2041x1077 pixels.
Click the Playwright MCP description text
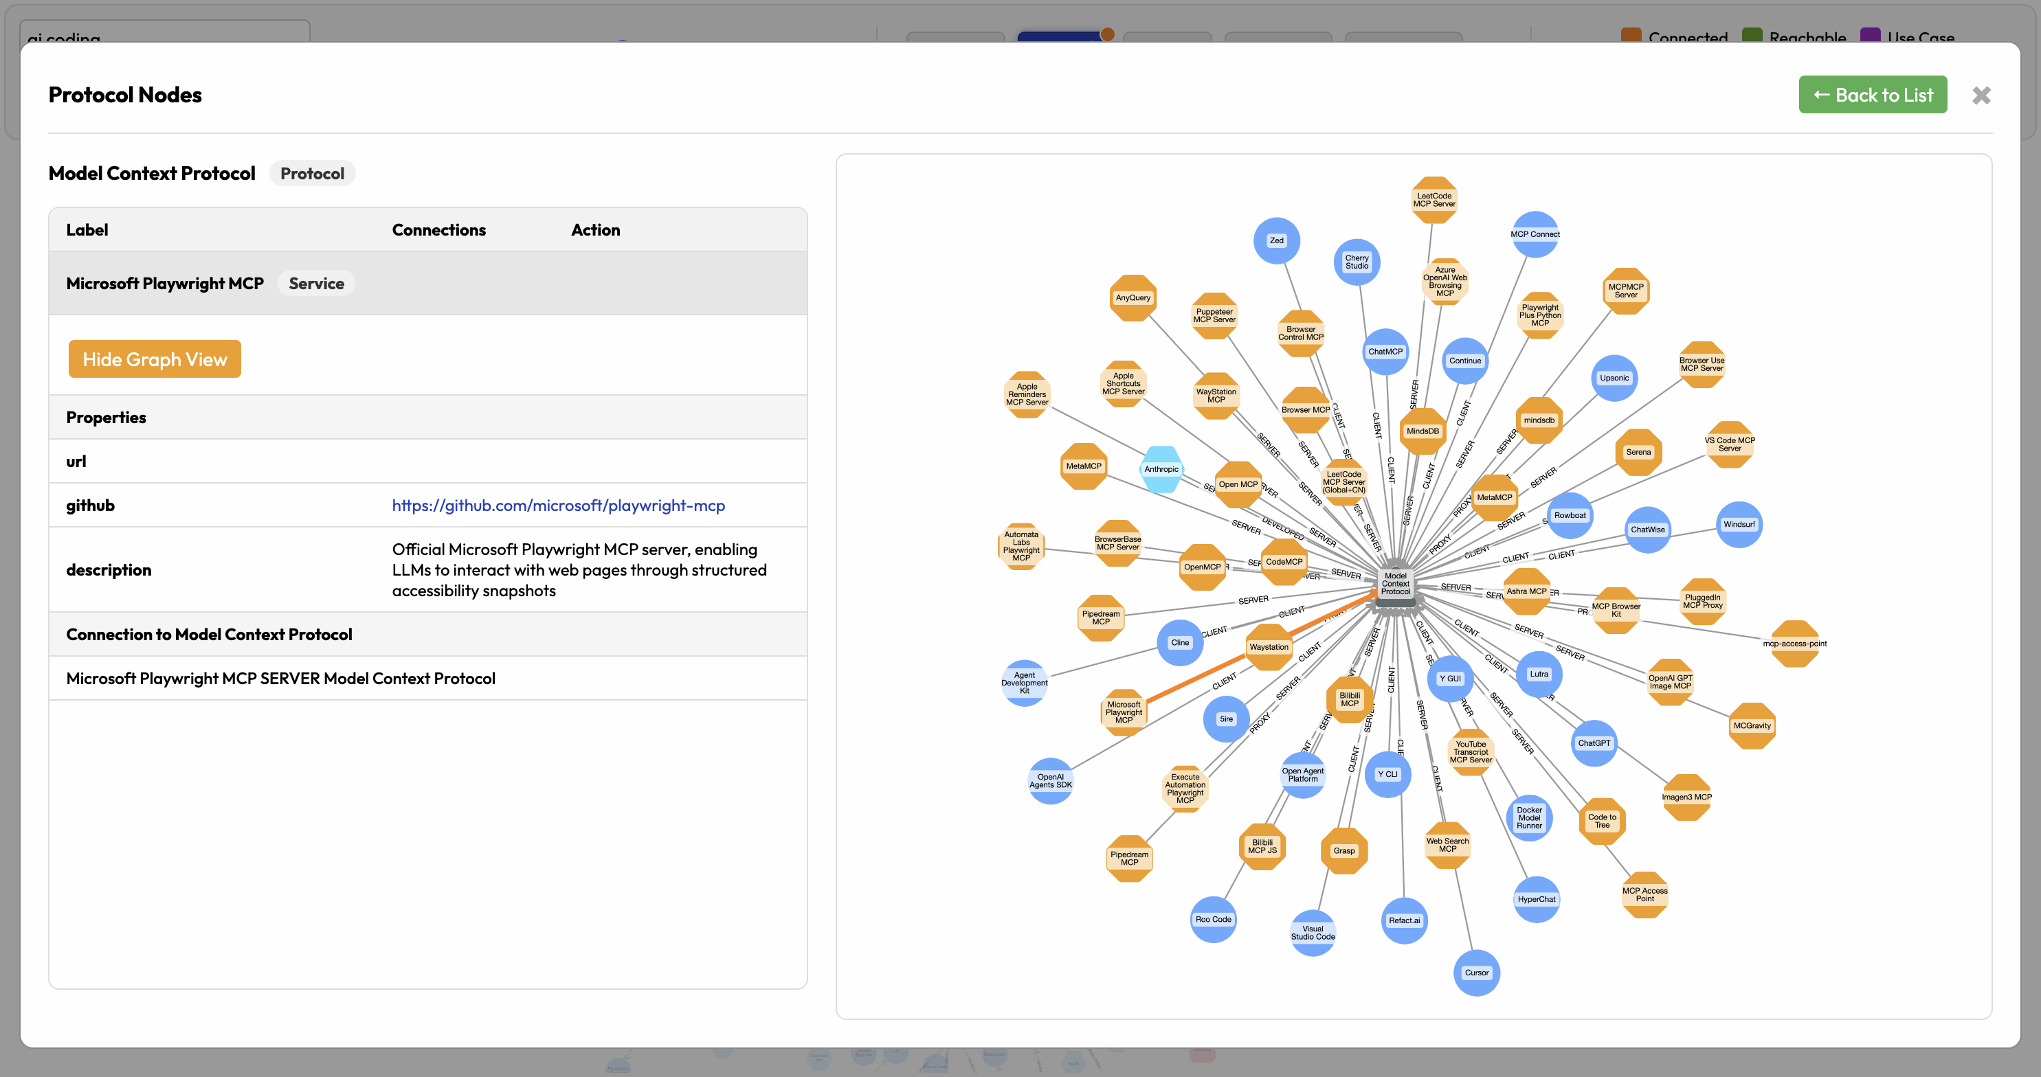pyautogui.click(x=579, y=570)
